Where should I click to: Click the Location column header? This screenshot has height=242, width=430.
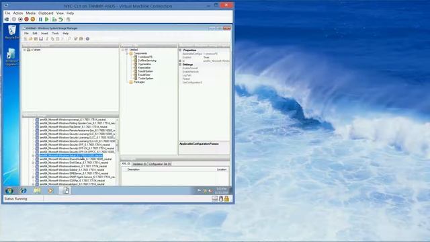click(x=222, y=169)
